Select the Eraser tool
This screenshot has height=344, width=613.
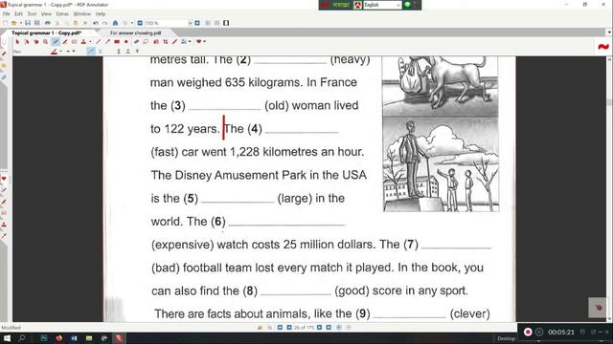136,42
